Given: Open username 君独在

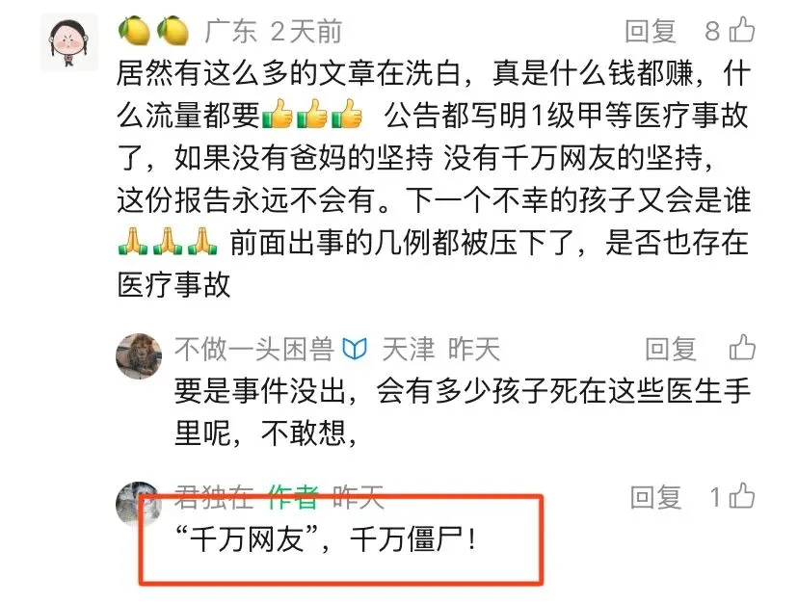Looking at the screenshot, I should 214,497.
